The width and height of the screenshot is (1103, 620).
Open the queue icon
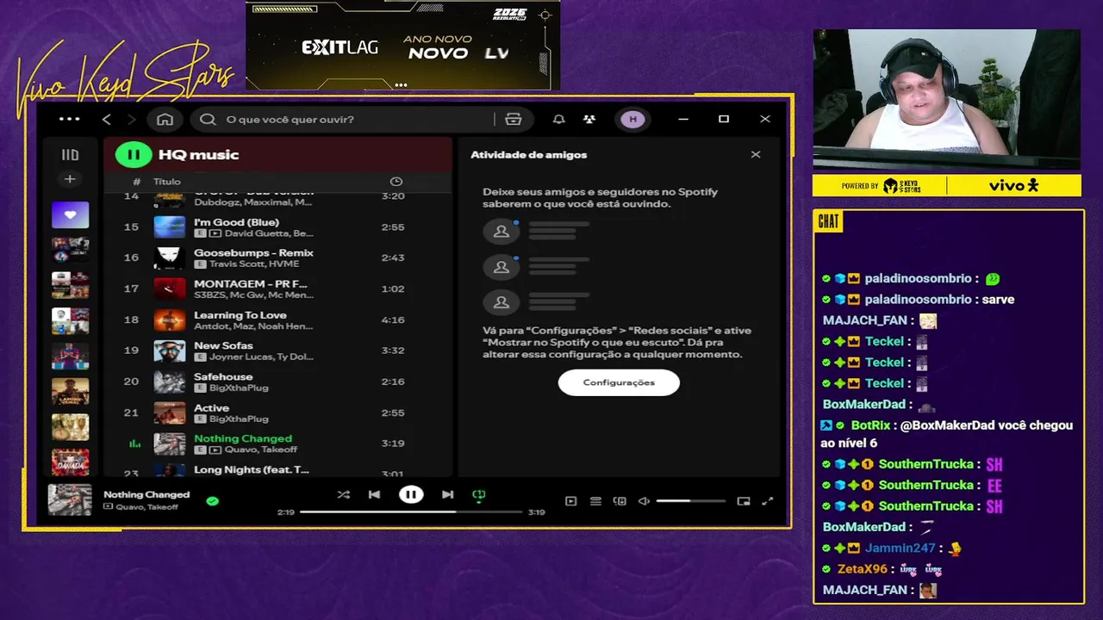595,501
